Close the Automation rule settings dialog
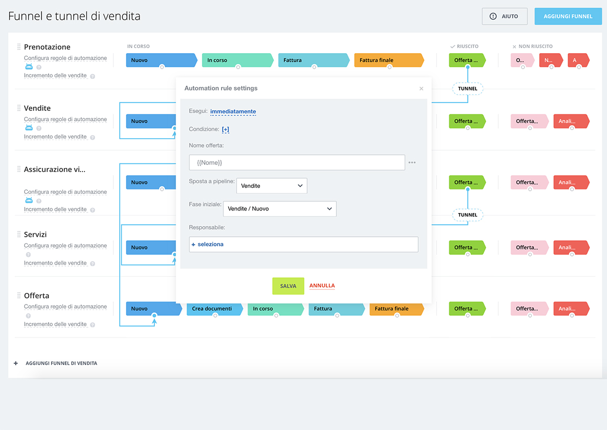Screen dimensions: 607x430 [x=421, y=89]
